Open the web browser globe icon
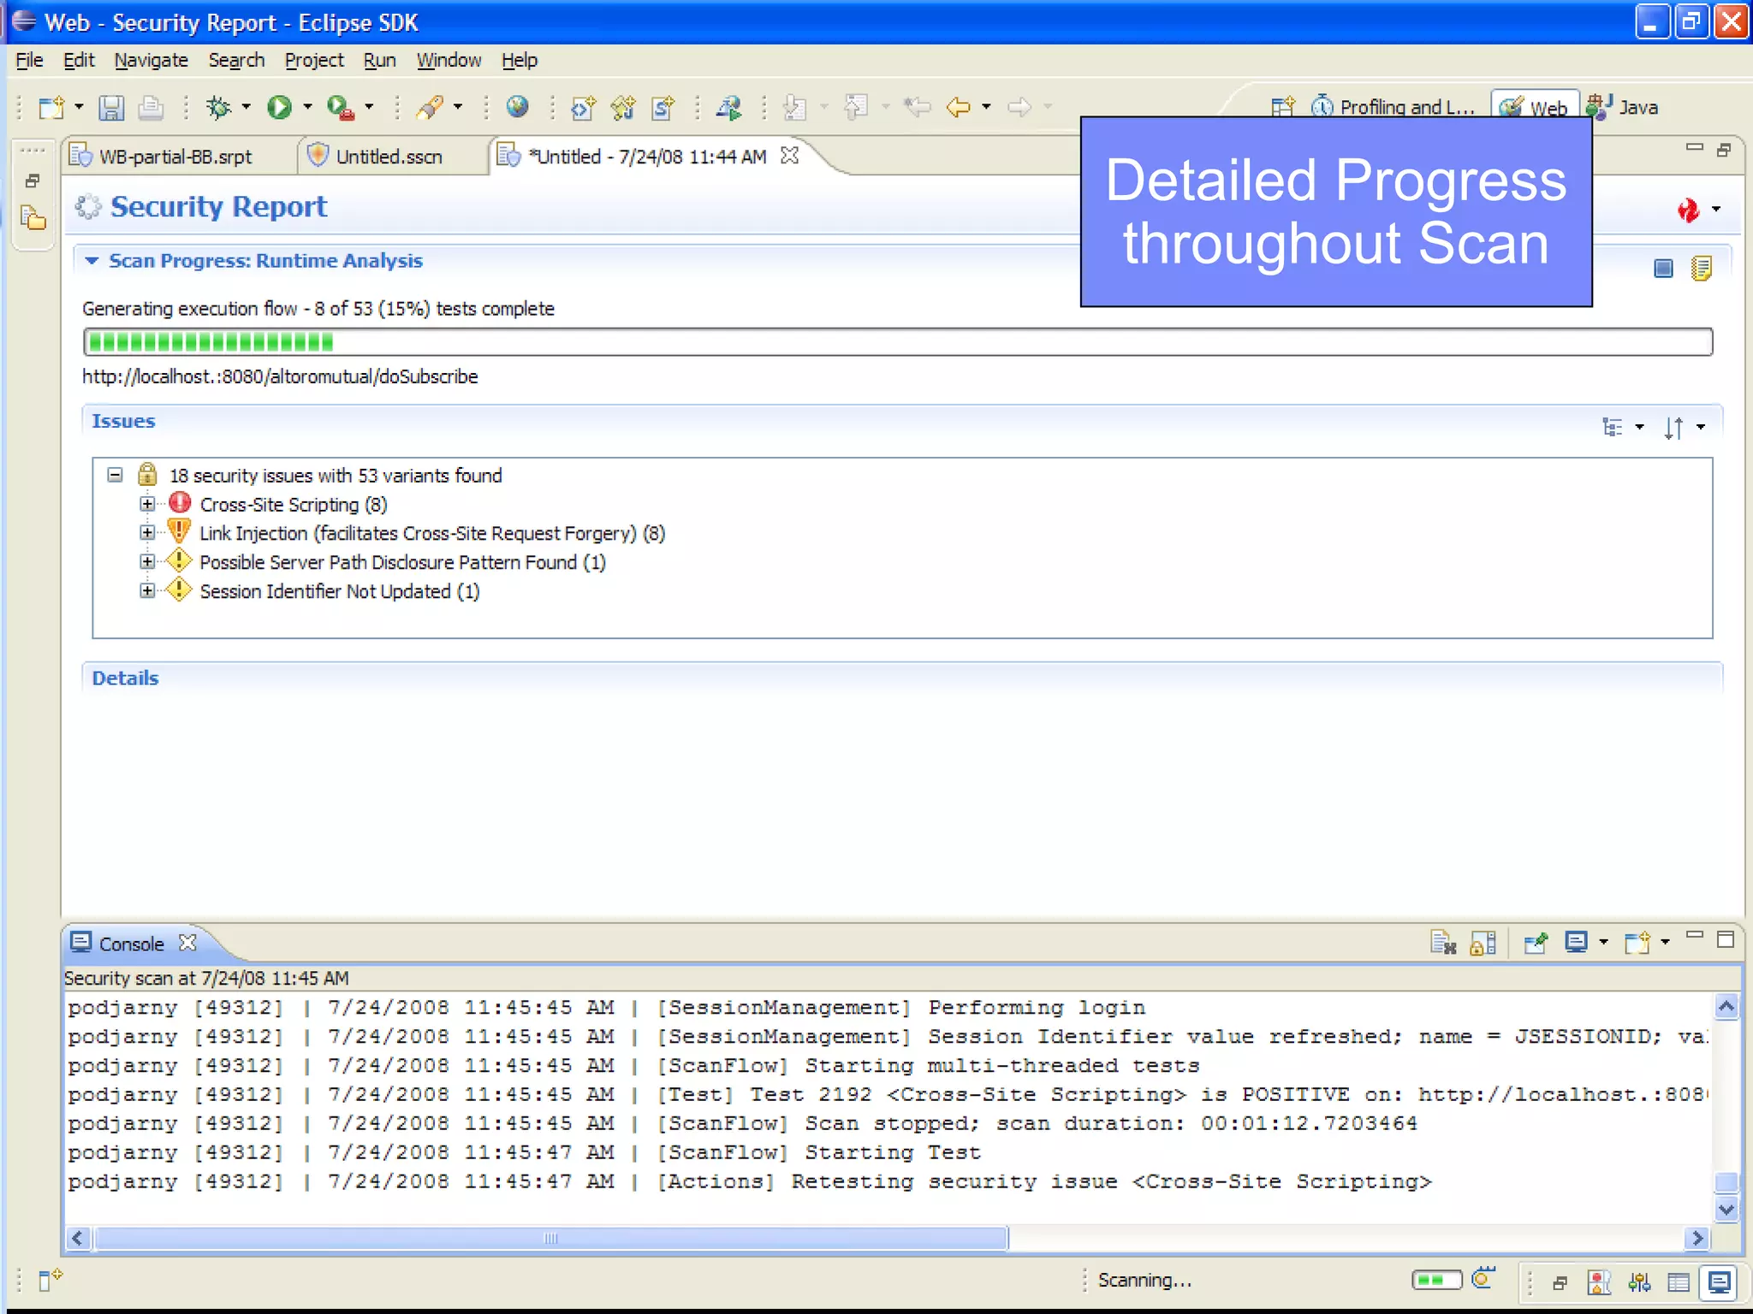 [x=517, y=108]
